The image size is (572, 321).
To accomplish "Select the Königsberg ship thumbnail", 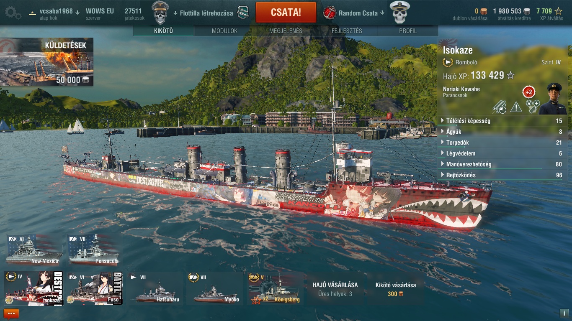I will tap(274, 288).
